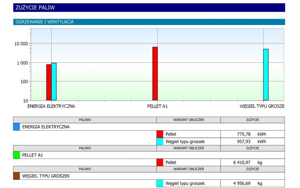This screenshot has height=188, width=300.
Task: Click red Pellet swatch beside 775,78 kWh
Action: [160, 134]
